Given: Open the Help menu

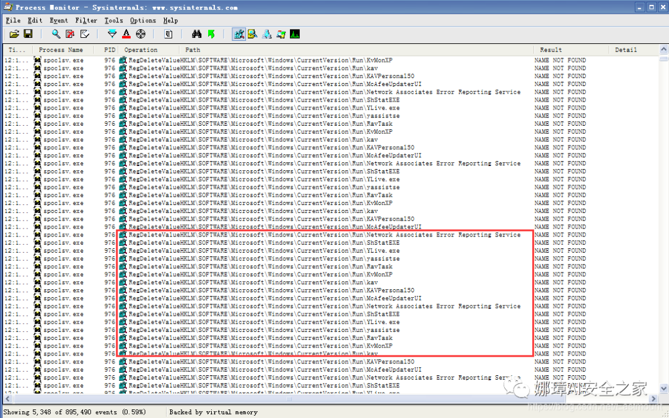Looking at the screenshot, I should 171,20.
